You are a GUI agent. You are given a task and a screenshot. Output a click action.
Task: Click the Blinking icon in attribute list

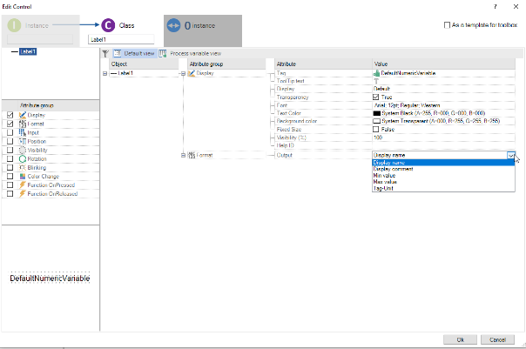[x=23, y=167]
